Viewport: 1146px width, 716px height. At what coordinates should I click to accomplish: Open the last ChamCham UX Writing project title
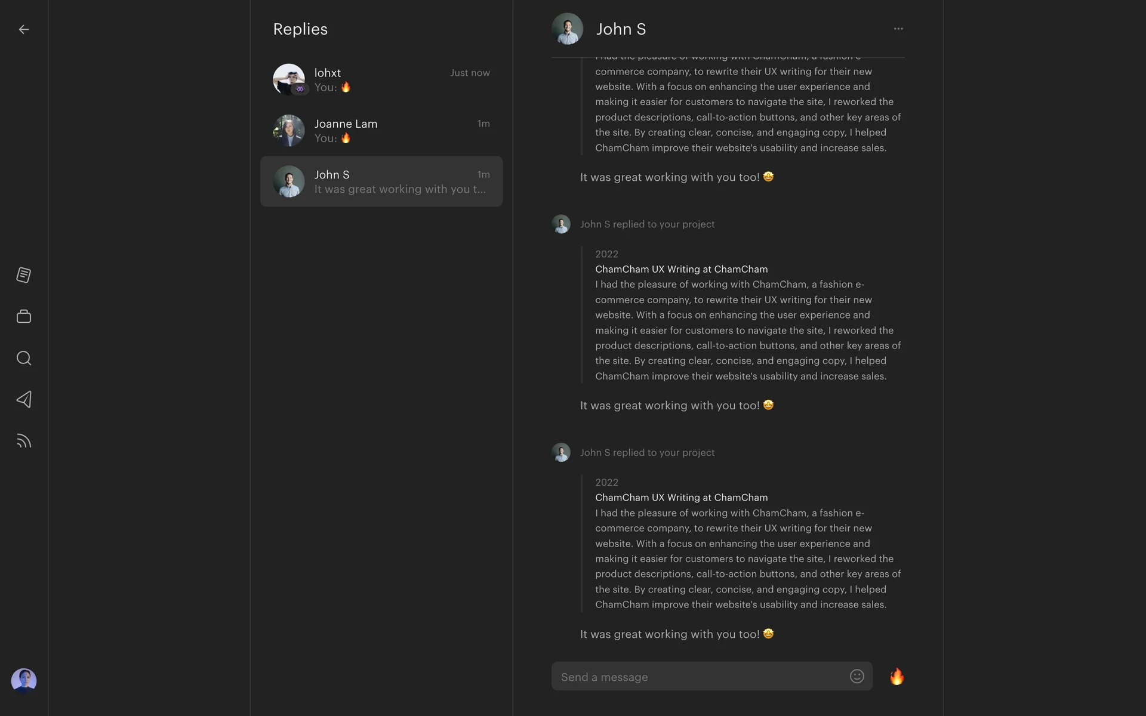681,498
